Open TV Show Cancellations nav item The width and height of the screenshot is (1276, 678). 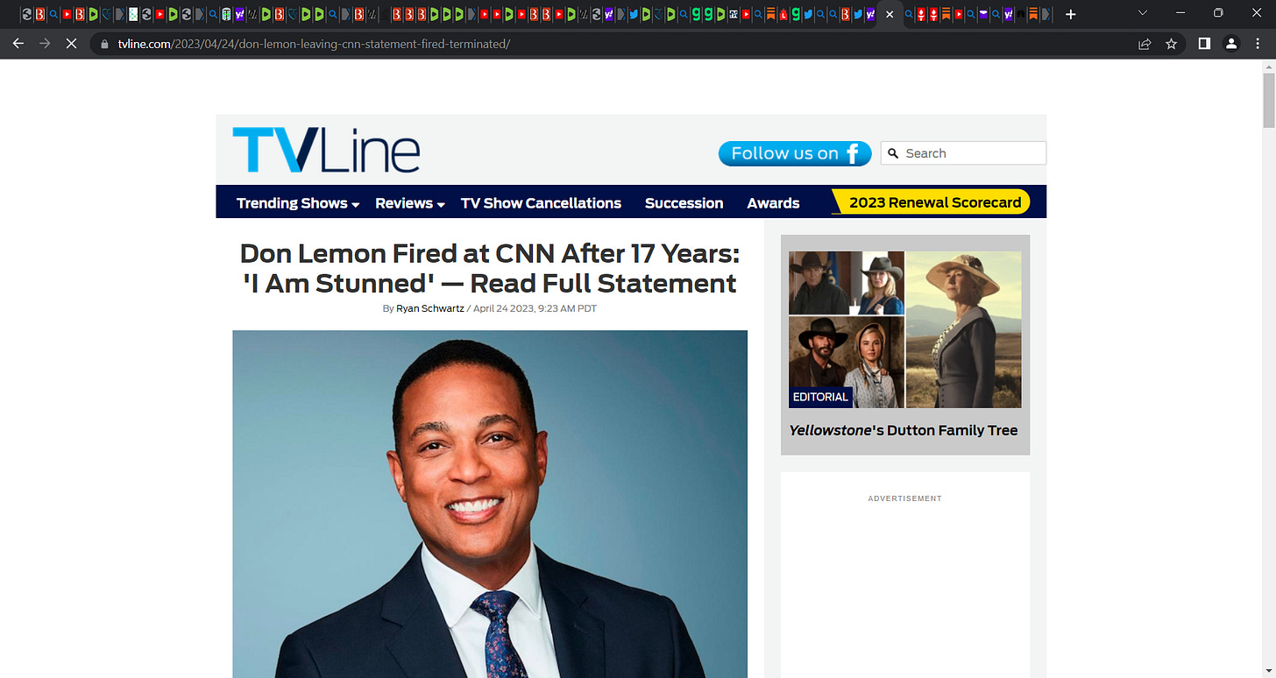tap(541, 203)
